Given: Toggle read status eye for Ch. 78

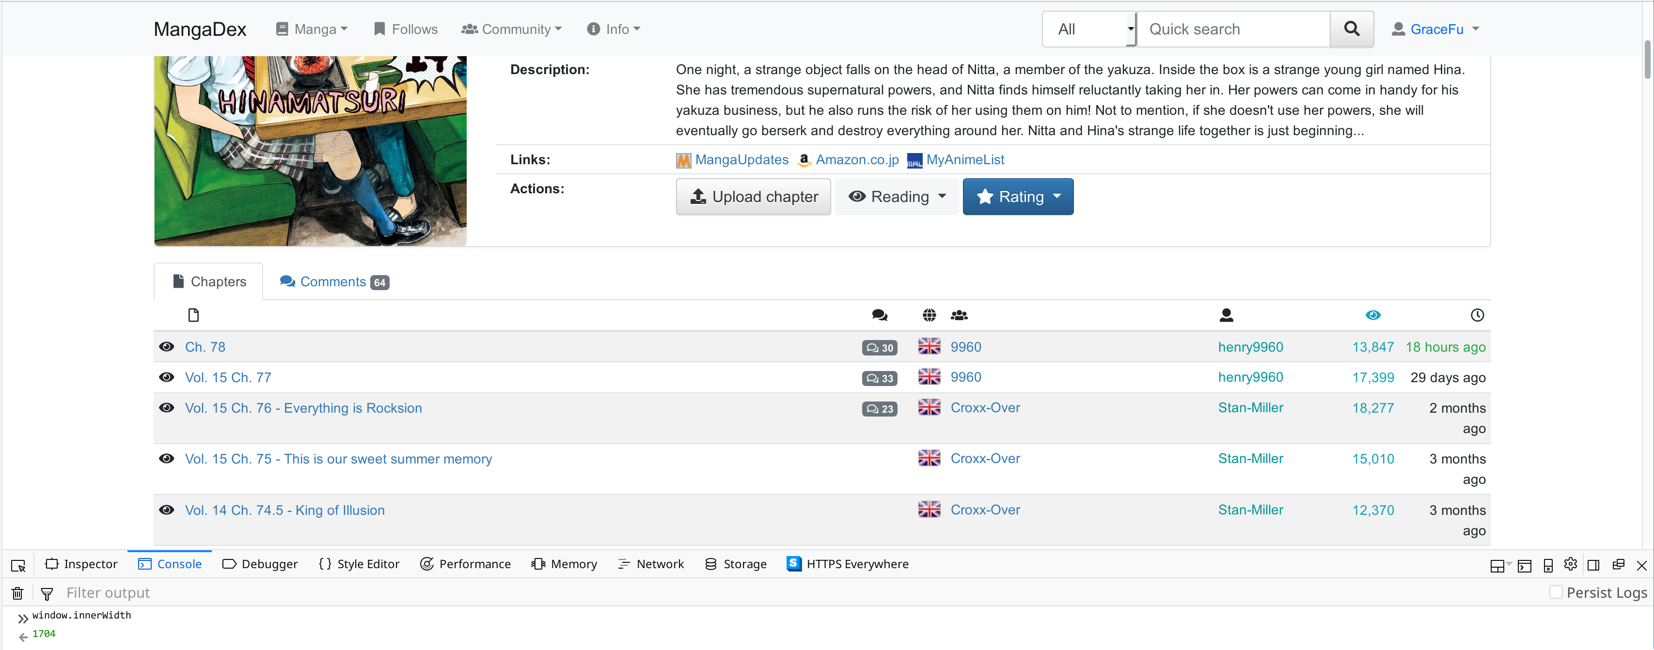Looking at the screenshot, I should (166, 346).
